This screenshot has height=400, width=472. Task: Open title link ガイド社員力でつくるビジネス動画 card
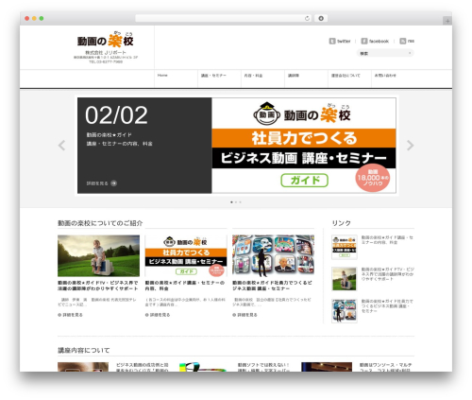coord(272,286)
